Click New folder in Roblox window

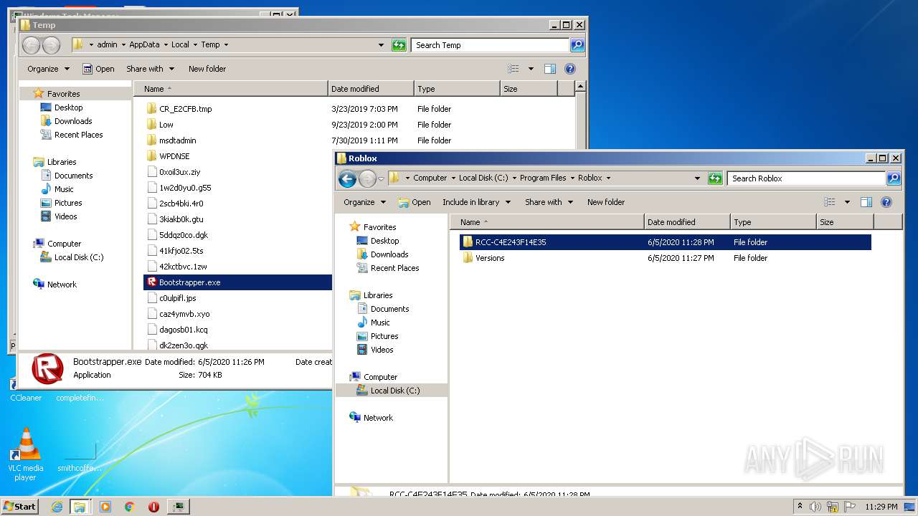[x=606, y=202]
